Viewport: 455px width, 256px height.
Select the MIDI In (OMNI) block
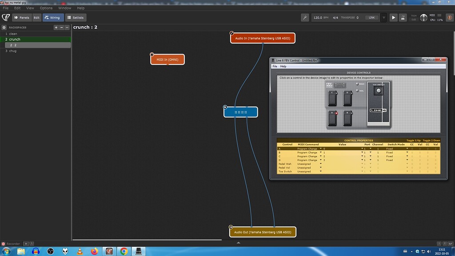click(x=168, y=60)
